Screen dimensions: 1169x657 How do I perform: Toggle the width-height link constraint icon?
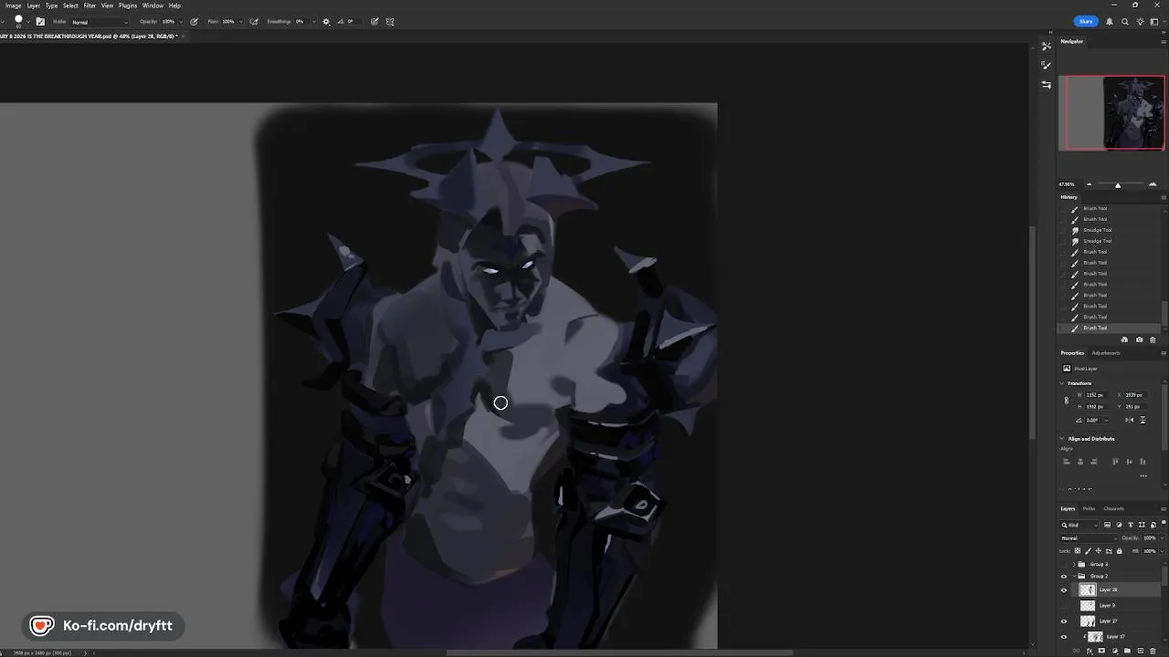point(1067,401)
